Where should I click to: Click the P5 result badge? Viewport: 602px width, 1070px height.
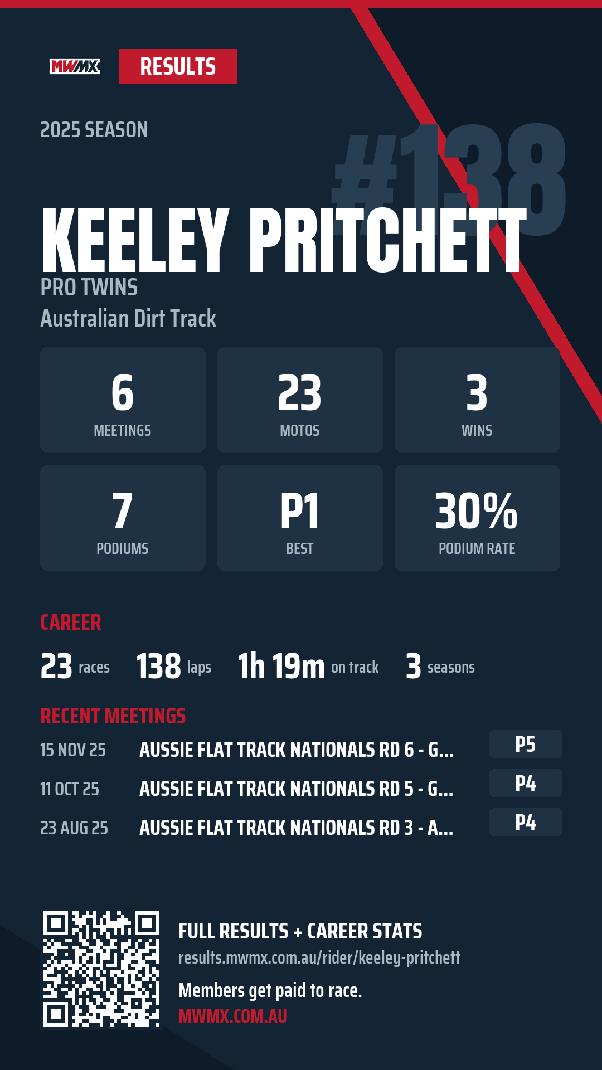pos(526,744)
